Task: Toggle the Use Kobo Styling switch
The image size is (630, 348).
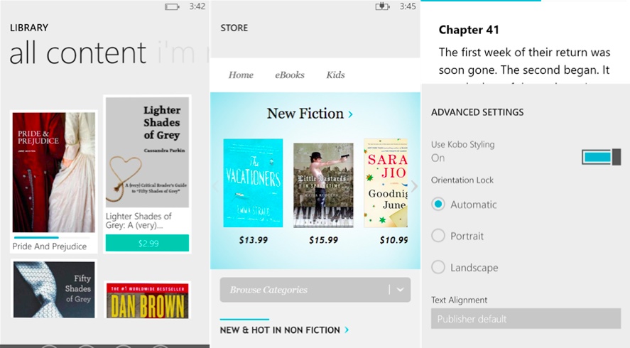Action: [601, 157]
